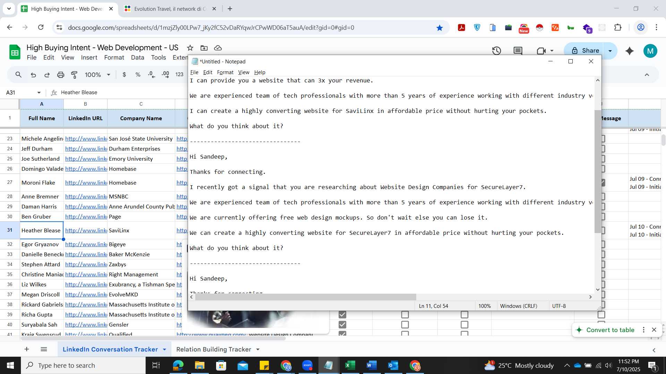Check the second checkbox in row 39

(x=405, y=314)
